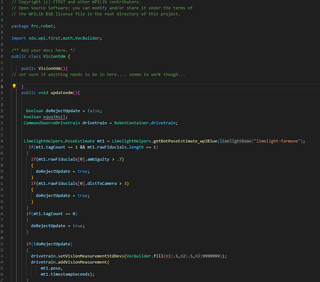Click getBotPoseEstimate_wpiBlue method call
The width and height of the screenshot is (320, 282).
[185, 141]
